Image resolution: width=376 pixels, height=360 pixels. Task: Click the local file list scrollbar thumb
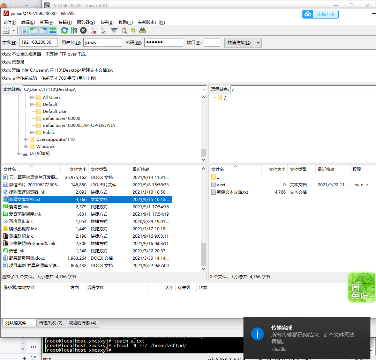pyautogui.click(x=203, y=254)
